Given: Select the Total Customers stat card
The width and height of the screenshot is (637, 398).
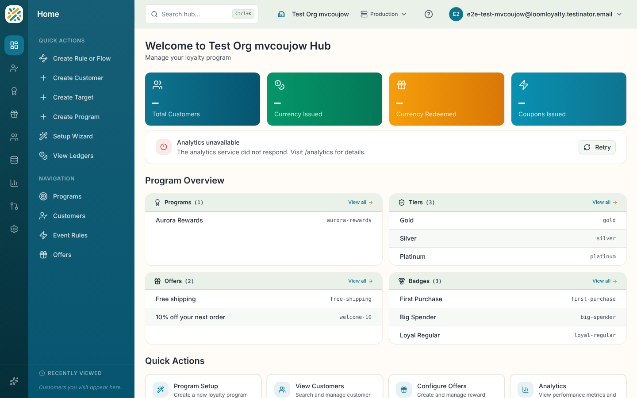Looking at the screenshot, I should tap(203, 99).
